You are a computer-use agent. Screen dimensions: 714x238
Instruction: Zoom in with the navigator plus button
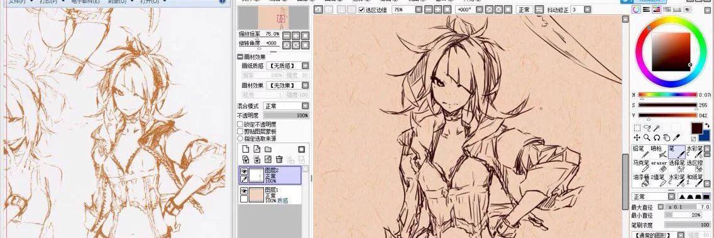pos(296,36)
